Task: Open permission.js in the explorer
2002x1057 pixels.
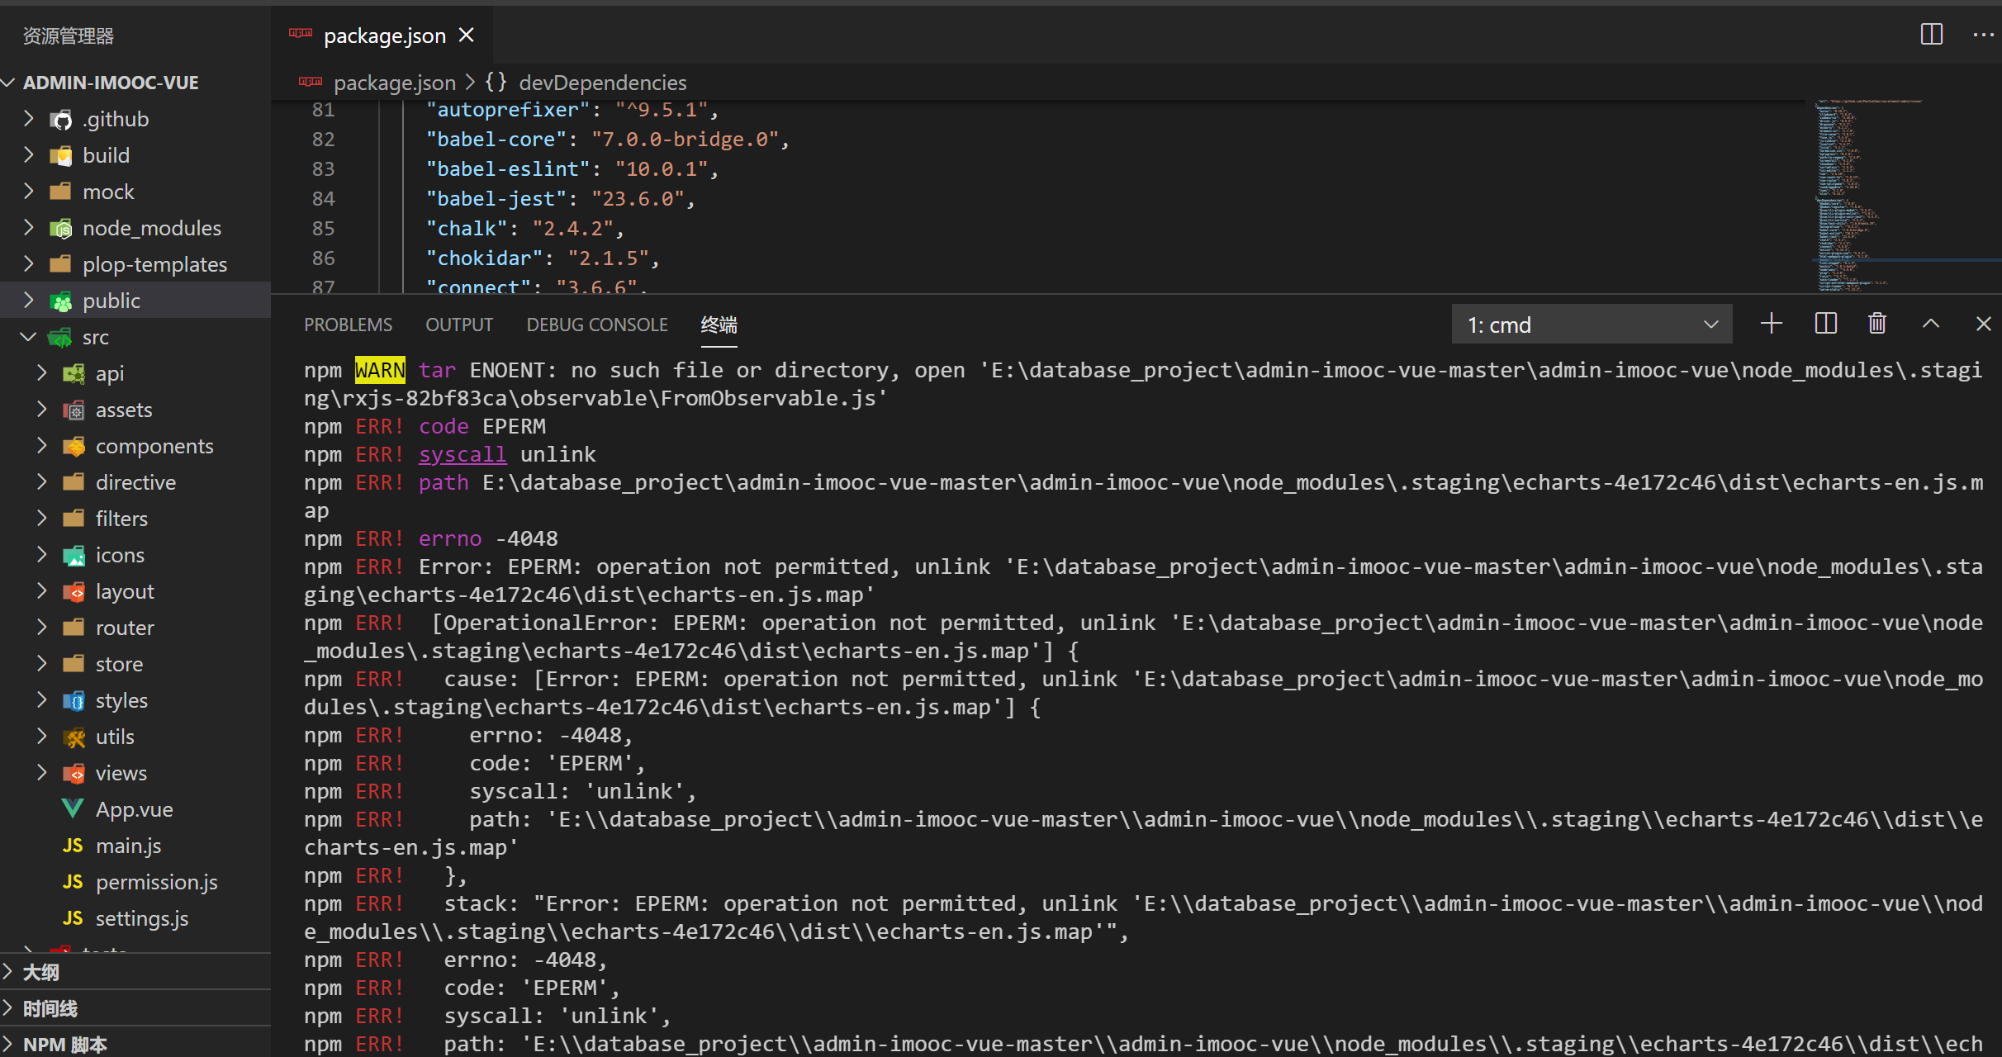Action: tap(156, 882)
